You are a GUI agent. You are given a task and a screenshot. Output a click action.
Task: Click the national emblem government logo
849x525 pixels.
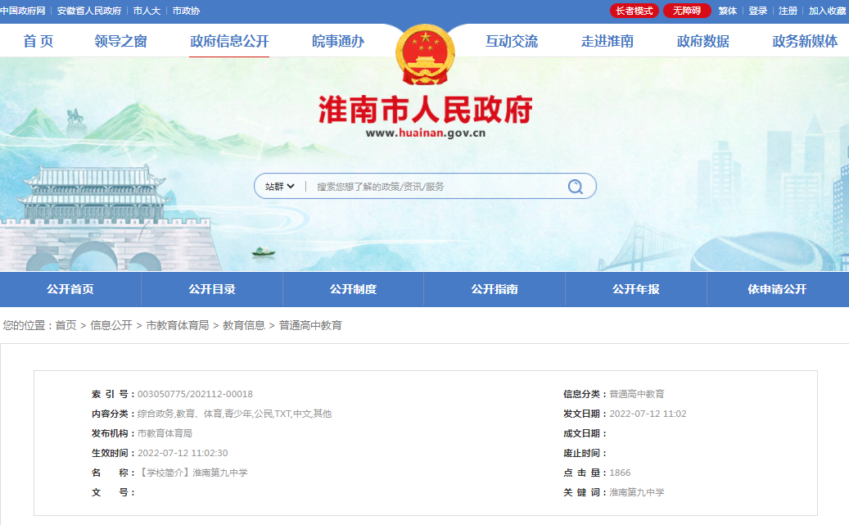pos(424,51)
